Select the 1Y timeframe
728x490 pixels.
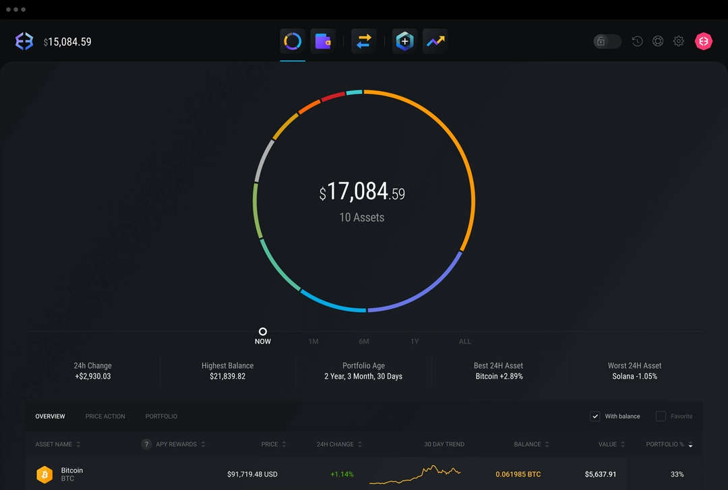pyautogui.click(x=415, y=342)
